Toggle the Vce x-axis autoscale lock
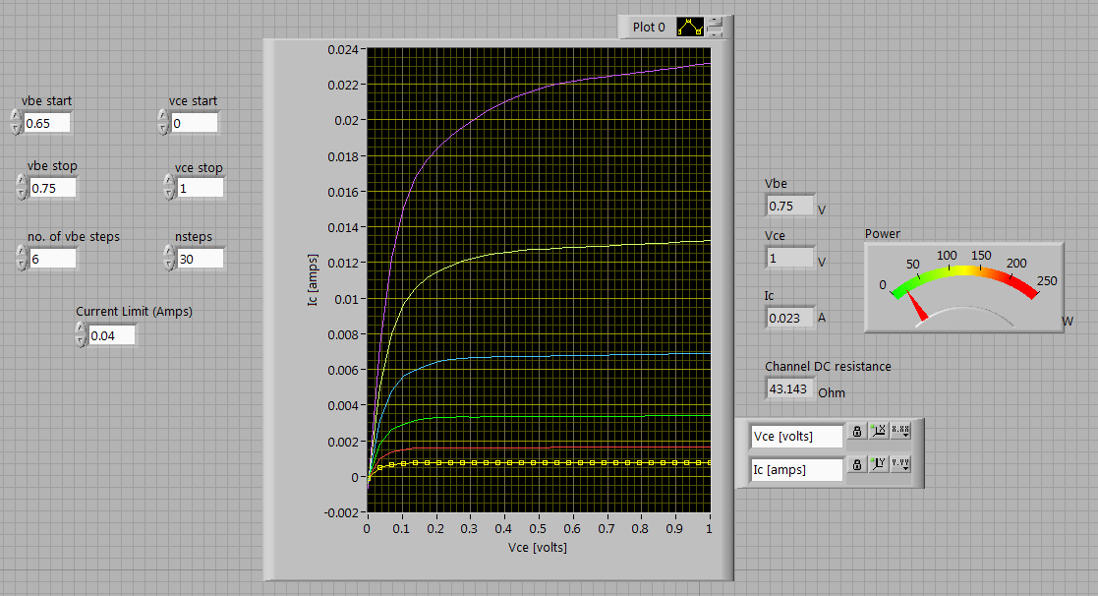 pyautogui.click(x=857, y=432)
